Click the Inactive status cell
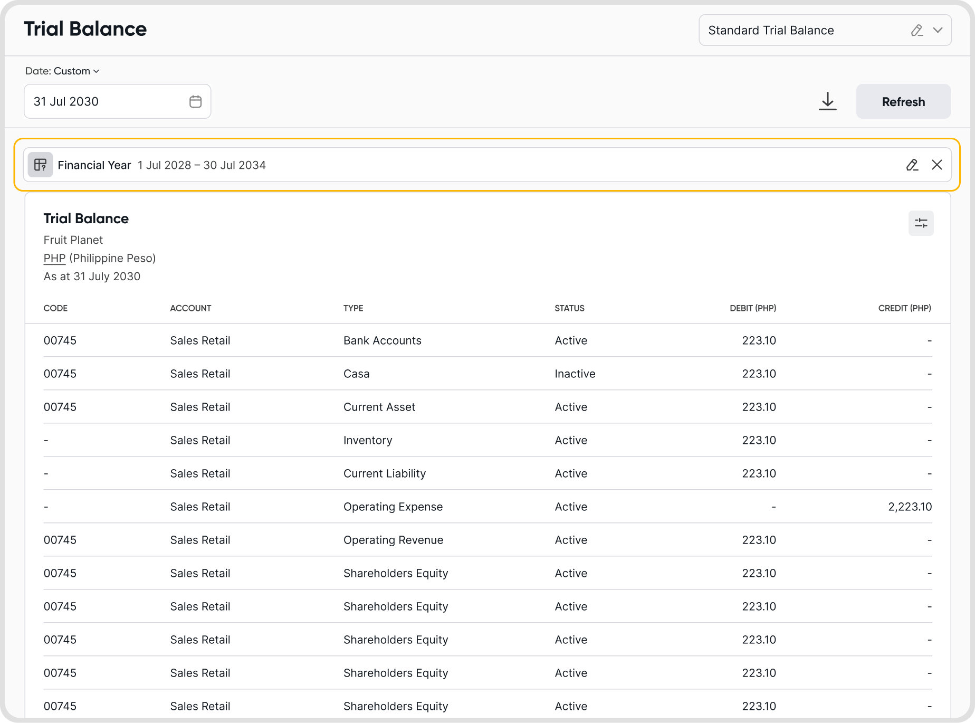The image size is (975, 723). tap(575, 374)
